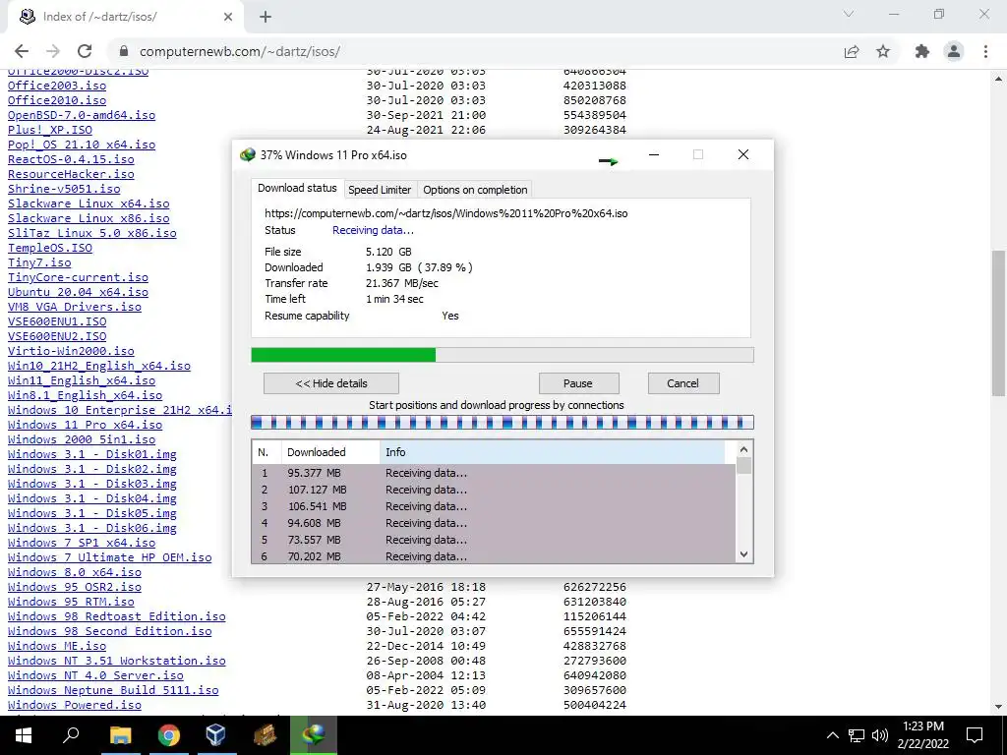
Task: Click the N. column header
Action: coord(267,452)
